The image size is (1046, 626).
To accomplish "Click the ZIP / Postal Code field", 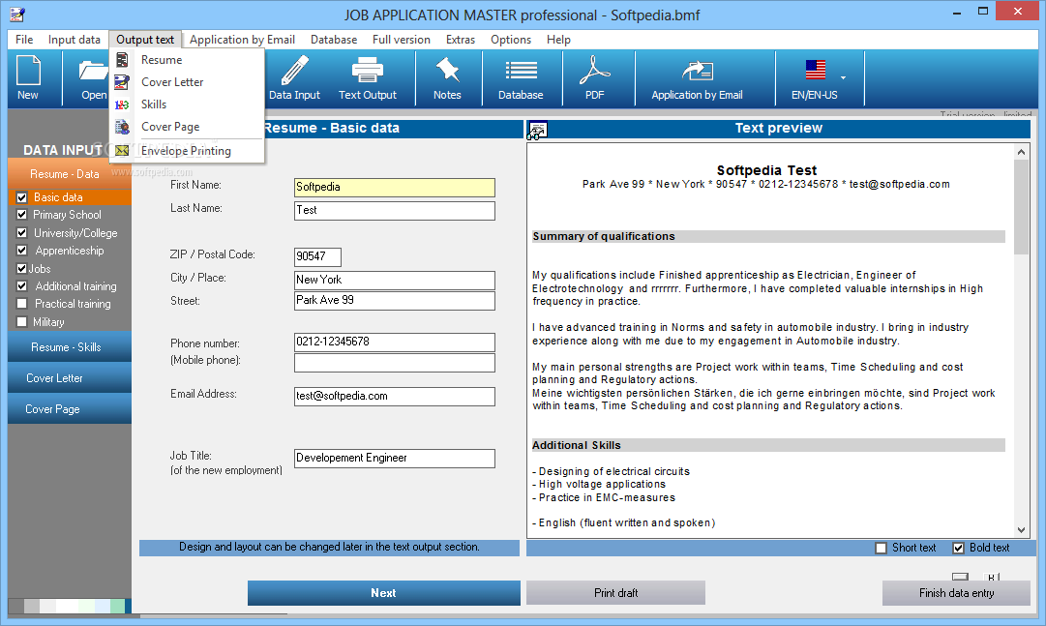I will [317, 257].
